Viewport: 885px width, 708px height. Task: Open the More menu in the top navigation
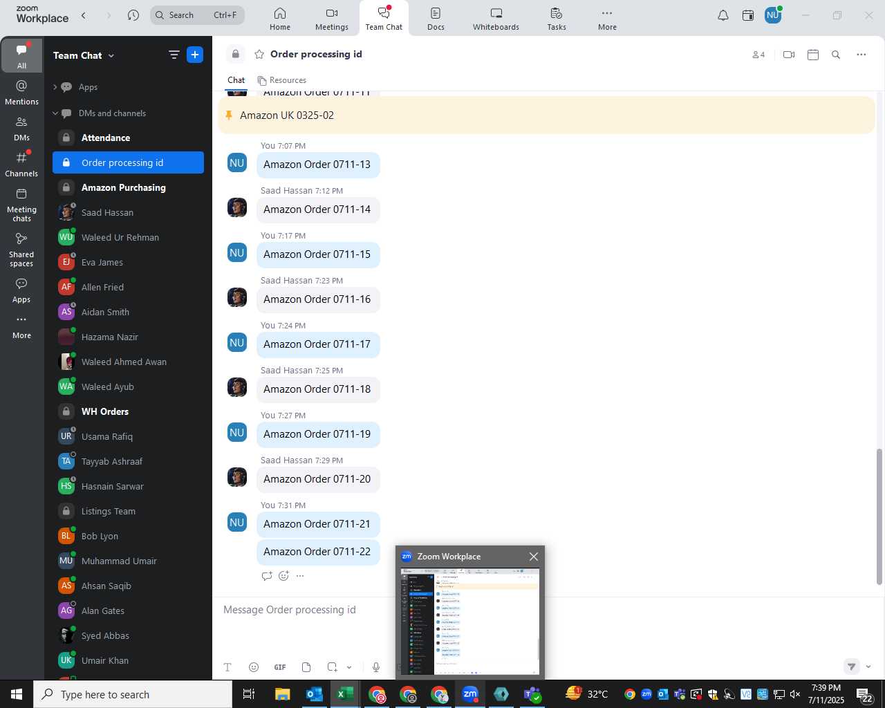pyautogui.click(x=607, y=19)
